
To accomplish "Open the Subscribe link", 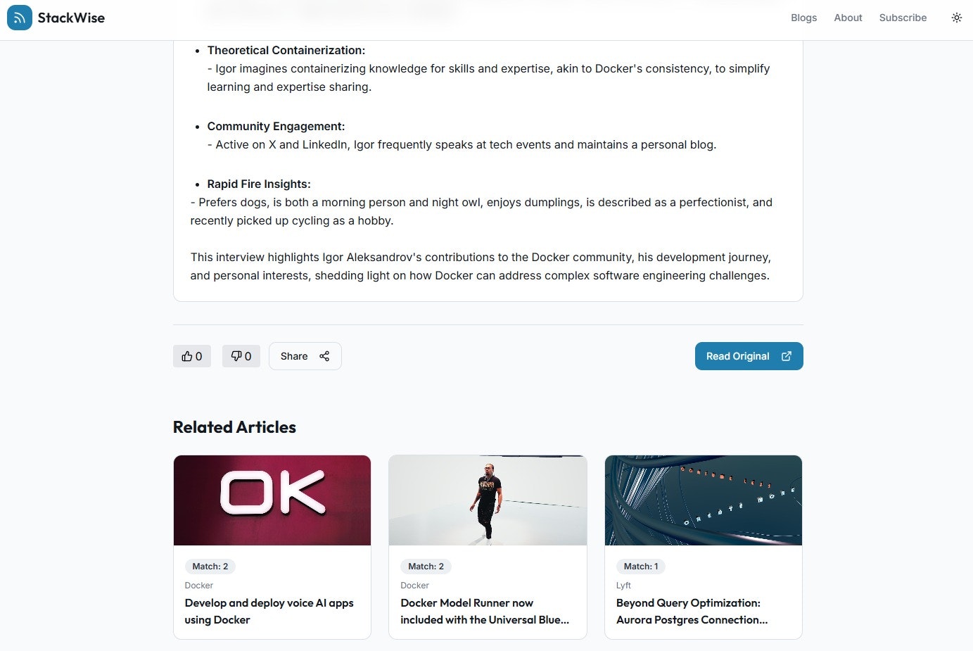I will pos(903,18).
